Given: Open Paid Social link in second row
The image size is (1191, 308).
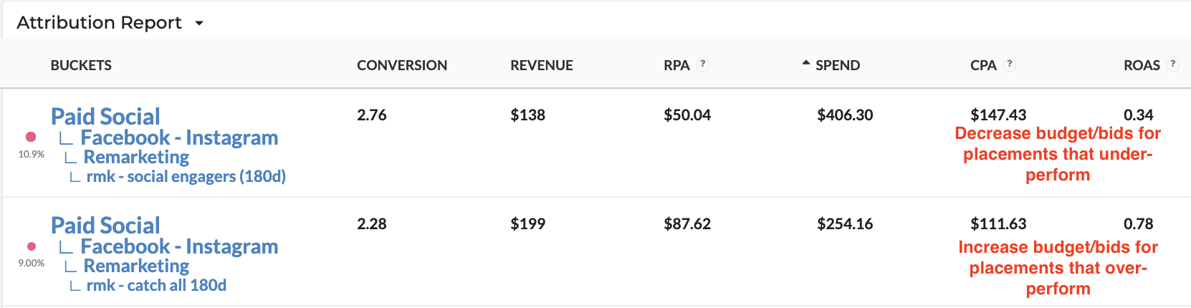Looking at the screenshot, I should [x=105, y=225].
